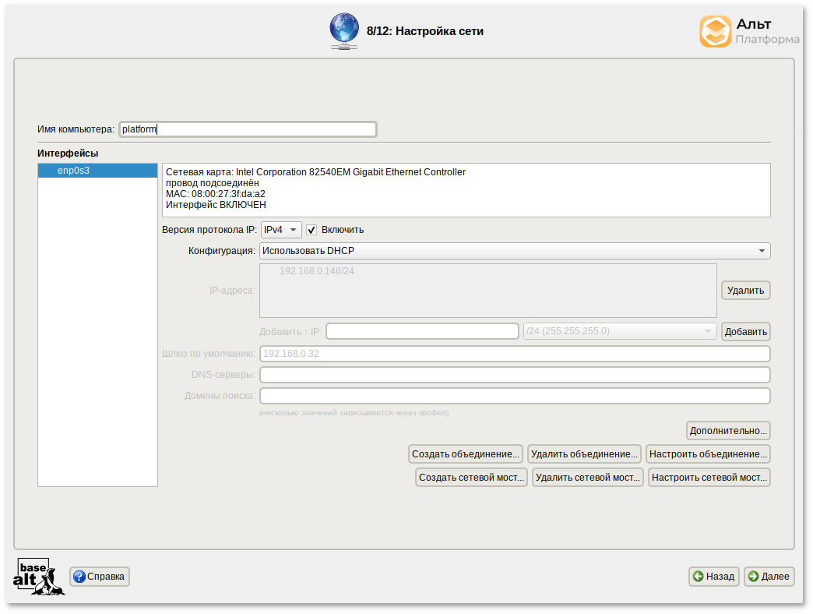This screenshot has height=614, width=813.
Task: Focus the Имя компьютера text field
Action: 248,129
